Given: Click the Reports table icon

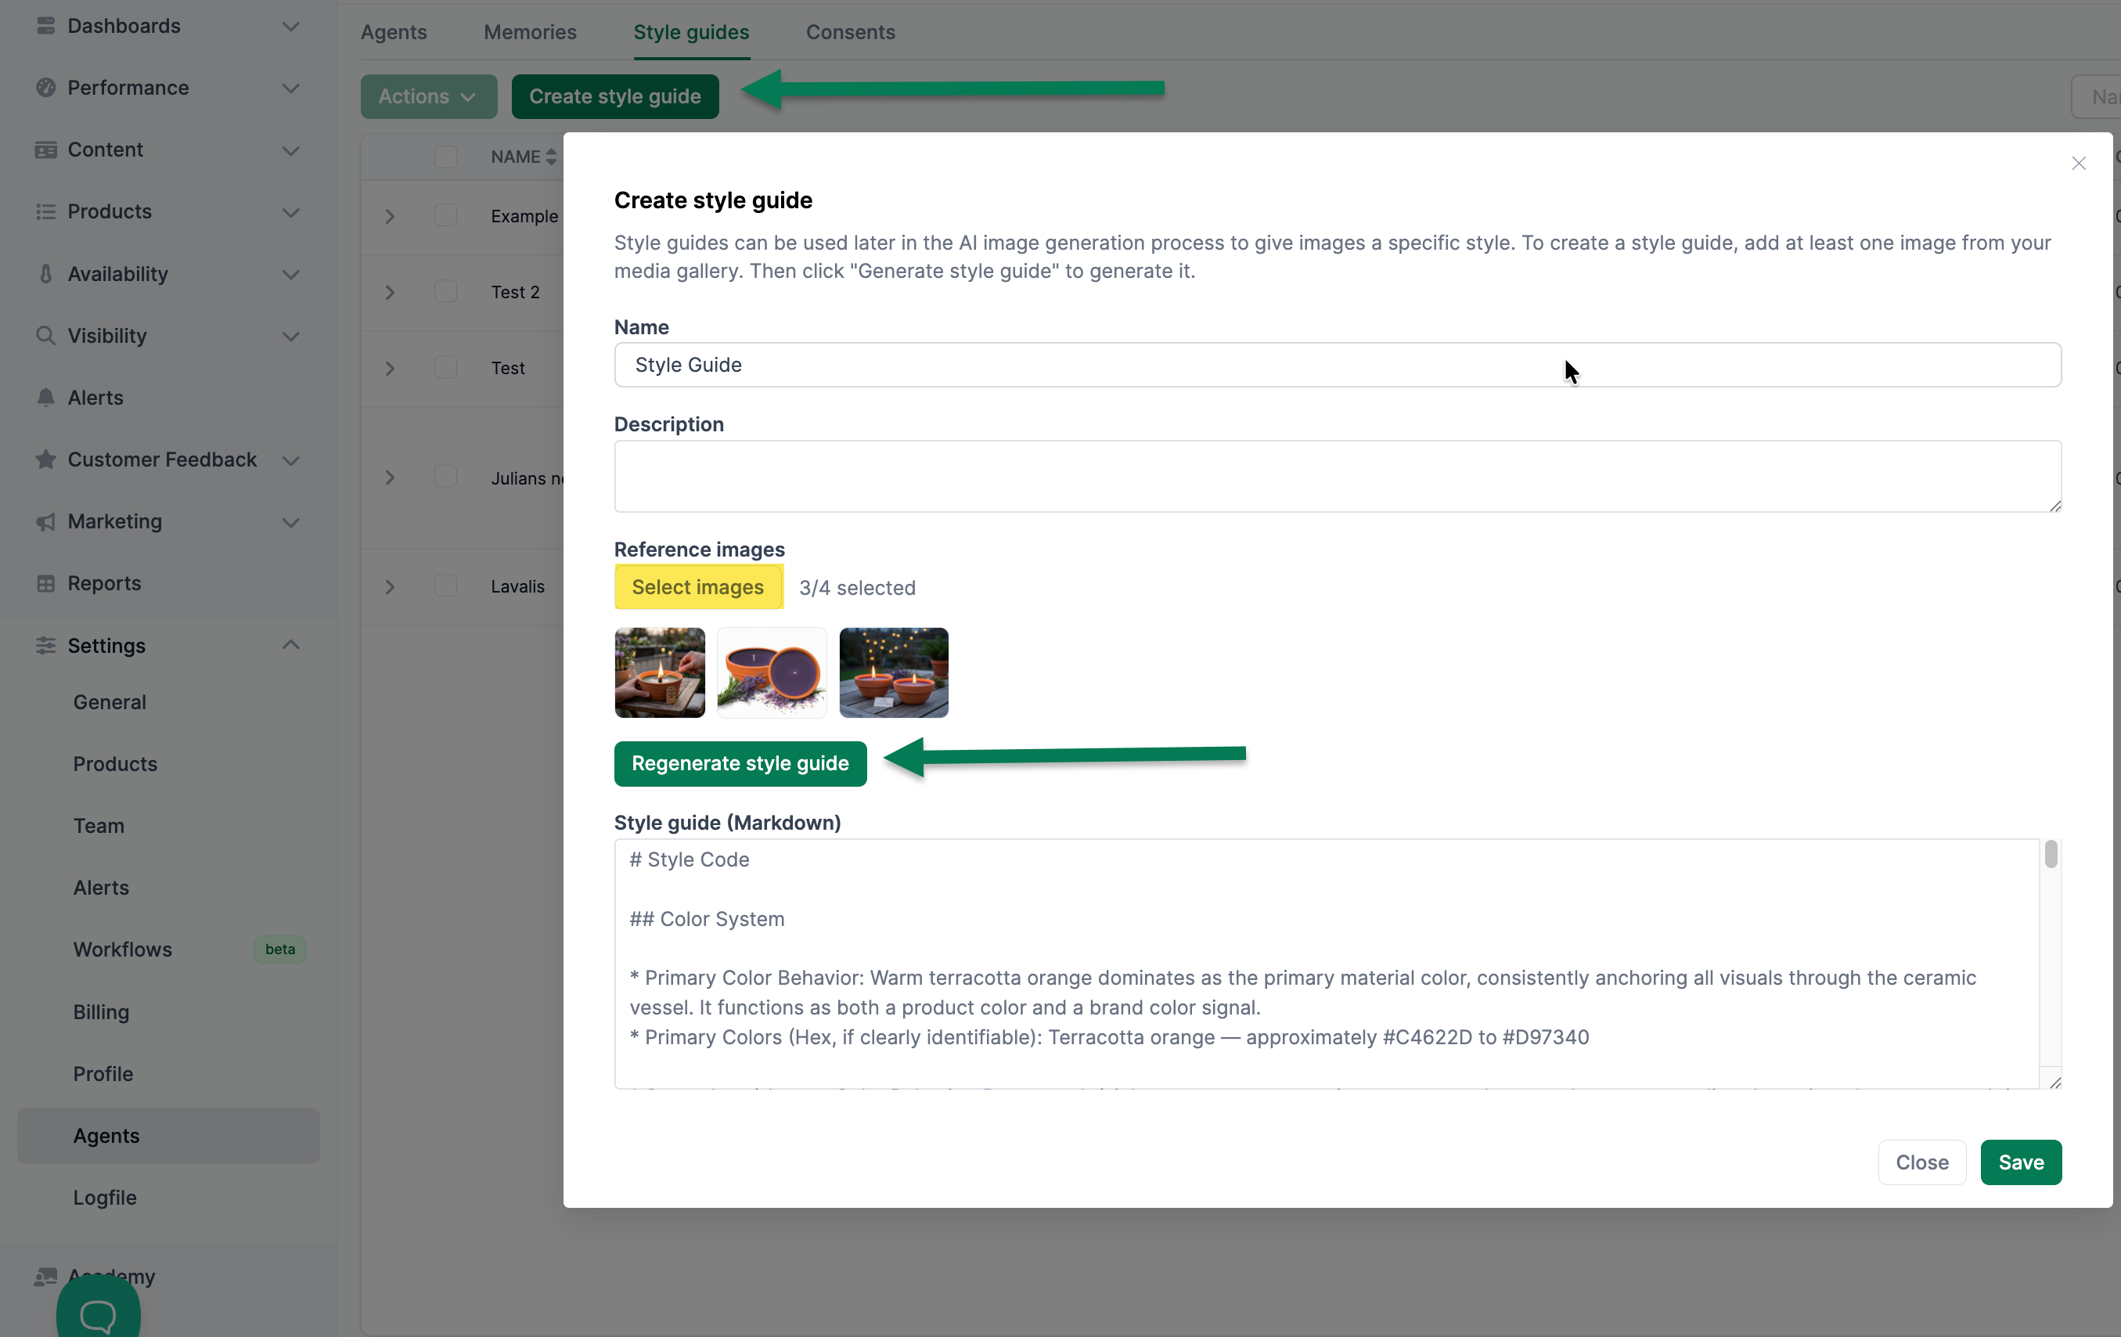Looking at the screenshot, I should (46, 584).
